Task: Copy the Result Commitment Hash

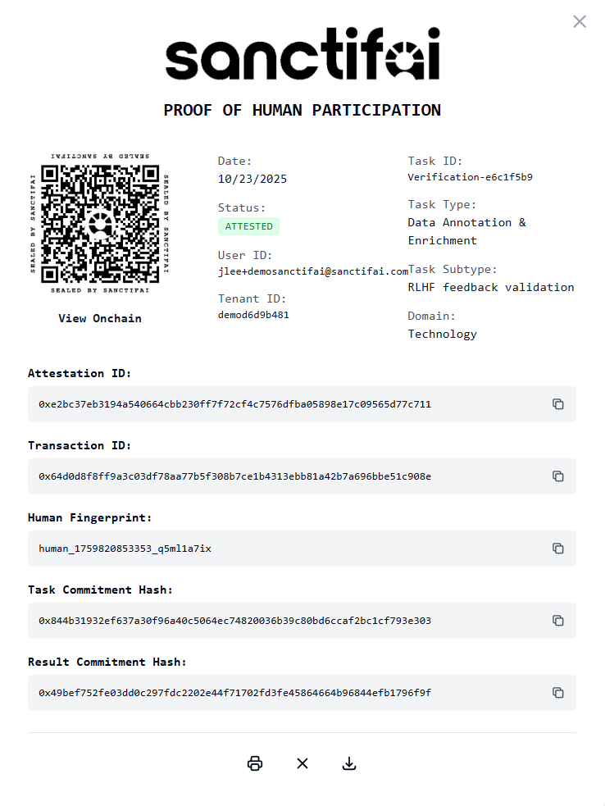Action: pos(558,693)
